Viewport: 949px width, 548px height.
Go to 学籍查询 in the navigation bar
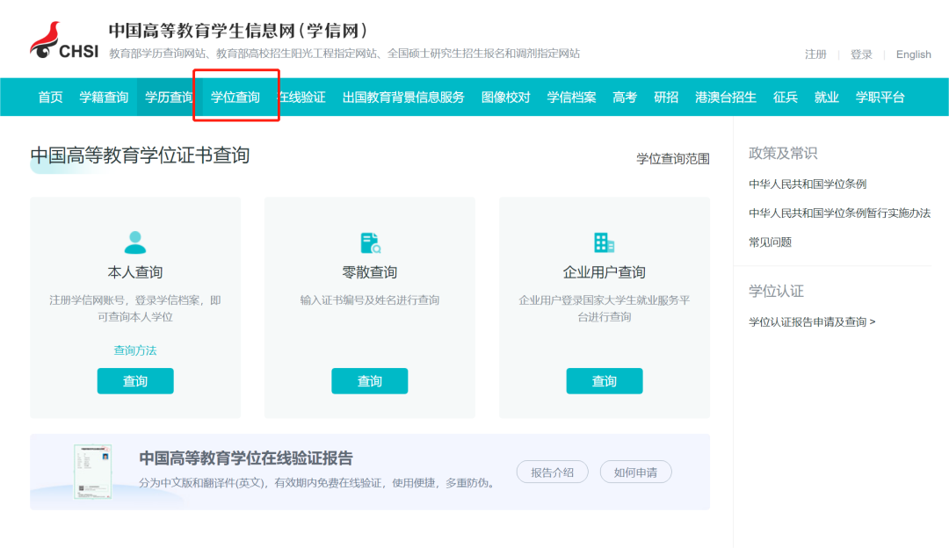tap(104, 97)
